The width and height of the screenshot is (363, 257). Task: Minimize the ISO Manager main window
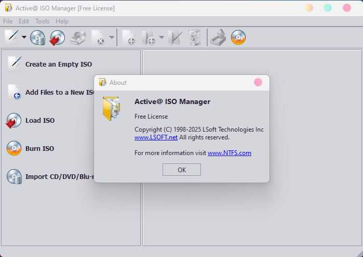tap(309, 8)
